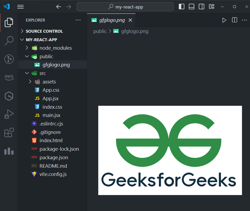Go forward with the right arrow
The height and width of the screenshot is (211, 250).
coord(69,7)
